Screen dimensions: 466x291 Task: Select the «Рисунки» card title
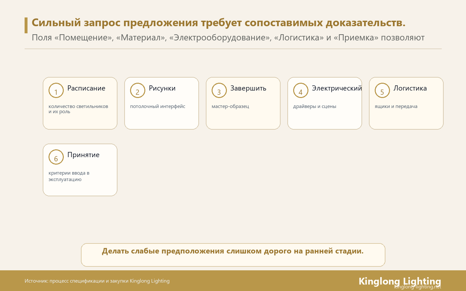click(x=162, y=88)
